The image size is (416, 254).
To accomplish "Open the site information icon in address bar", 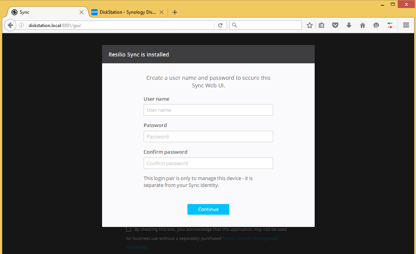I will [x=21, y=25].
